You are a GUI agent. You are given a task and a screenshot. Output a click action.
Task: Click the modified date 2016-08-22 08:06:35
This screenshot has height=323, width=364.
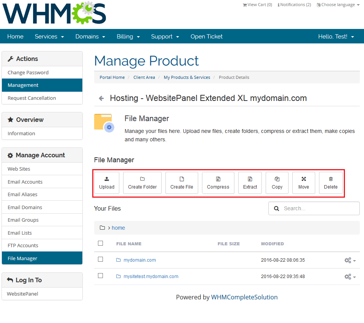283,260
